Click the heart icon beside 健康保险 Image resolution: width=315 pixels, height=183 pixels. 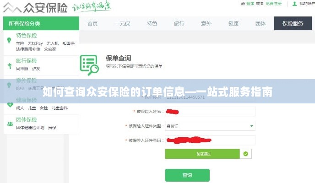[x=10, y=105]
